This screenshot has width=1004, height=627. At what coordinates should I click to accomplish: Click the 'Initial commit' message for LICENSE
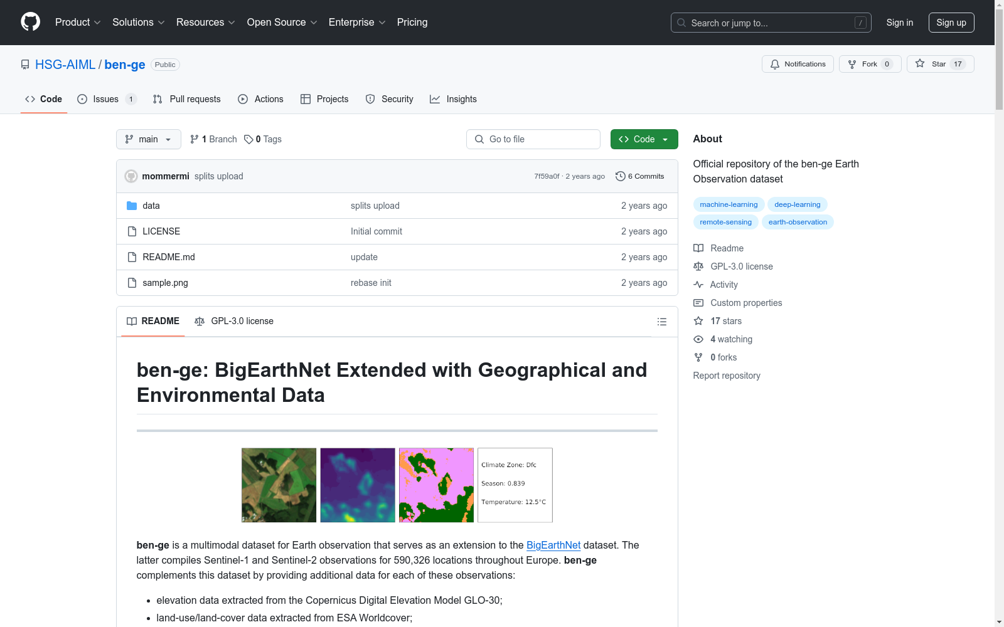coord(376,231)
